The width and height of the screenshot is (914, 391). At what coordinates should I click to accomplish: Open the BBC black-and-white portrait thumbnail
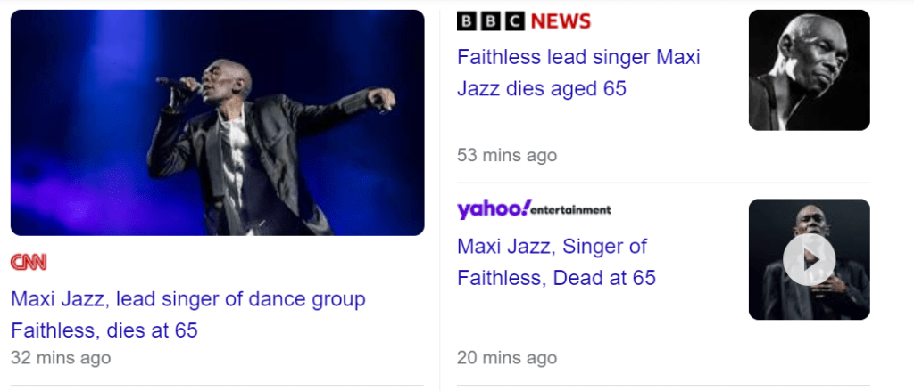809,70
